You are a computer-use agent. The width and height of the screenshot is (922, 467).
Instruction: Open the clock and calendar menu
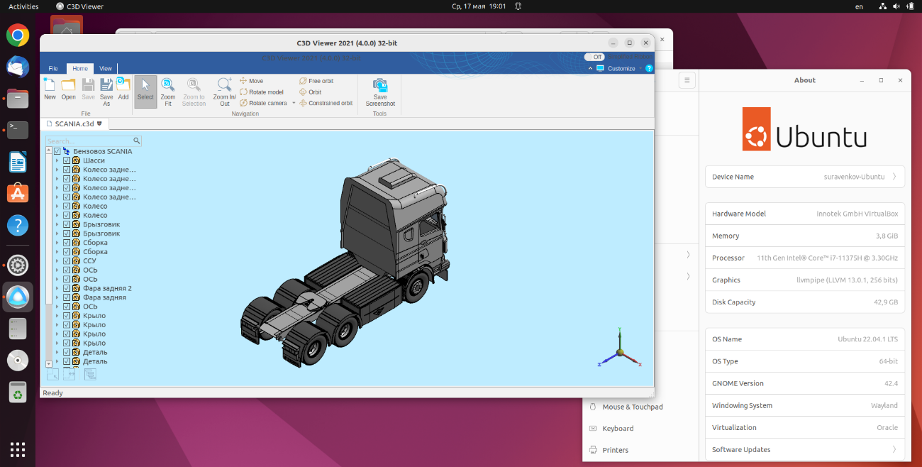click(x=479, y=6)
